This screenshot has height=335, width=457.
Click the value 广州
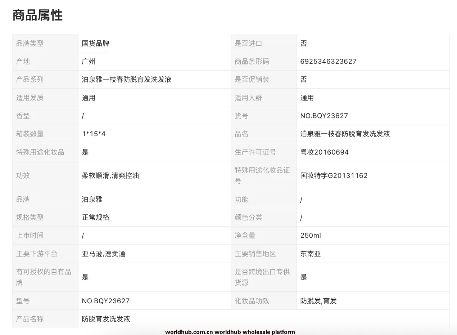89,61
